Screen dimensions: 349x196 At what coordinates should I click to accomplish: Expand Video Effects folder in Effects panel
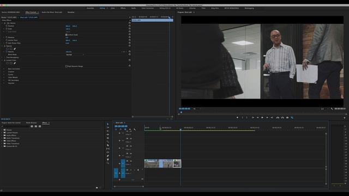(2, 141)
